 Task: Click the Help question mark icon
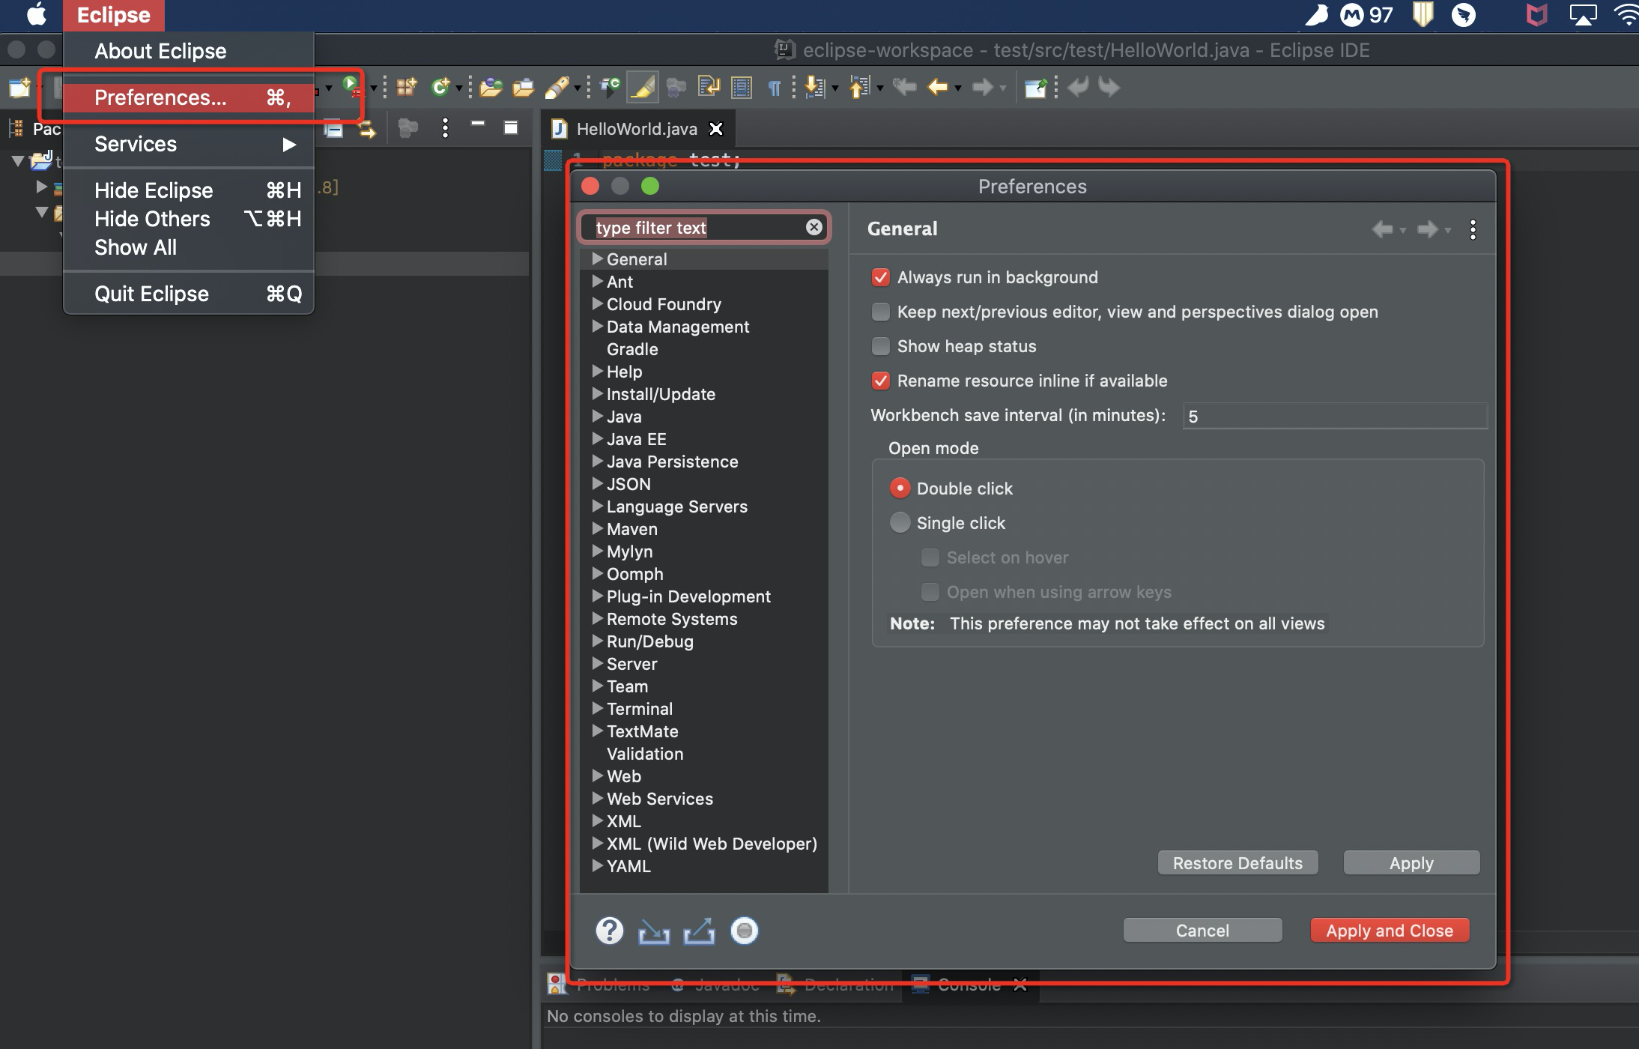[x=609, y=931]
